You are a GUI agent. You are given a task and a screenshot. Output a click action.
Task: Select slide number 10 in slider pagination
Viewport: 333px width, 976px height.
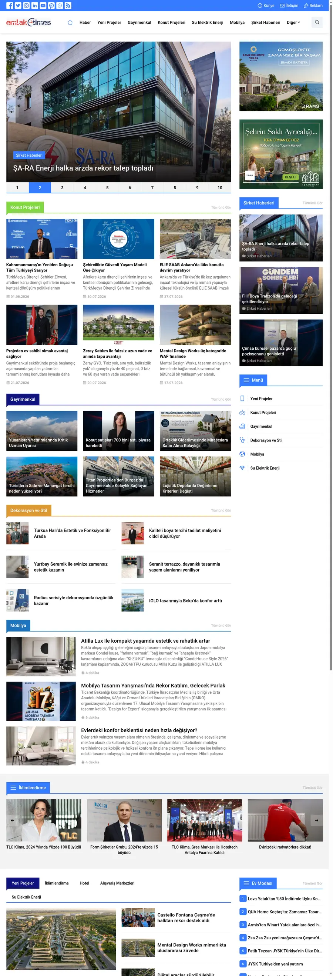[x=220, y=187]
